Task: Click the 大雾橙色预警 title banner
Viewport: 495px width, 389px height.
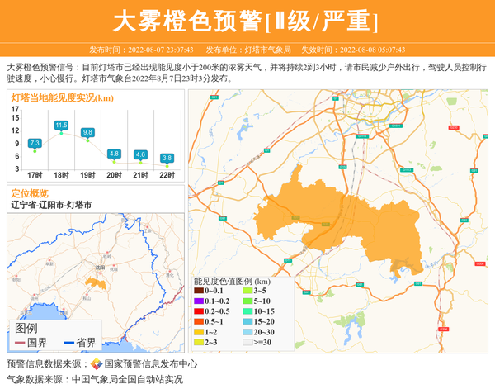Action: coord(247,21)
